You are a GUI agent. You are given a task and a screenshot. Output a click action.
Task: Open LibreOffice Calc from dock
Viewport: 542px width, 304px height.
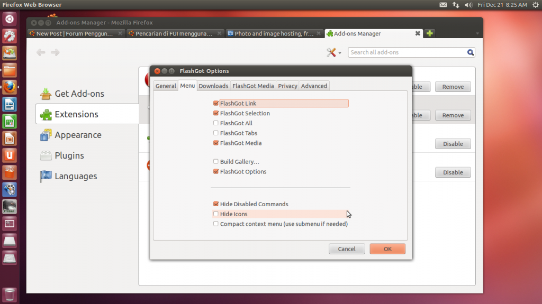click(x=10, y=121)
